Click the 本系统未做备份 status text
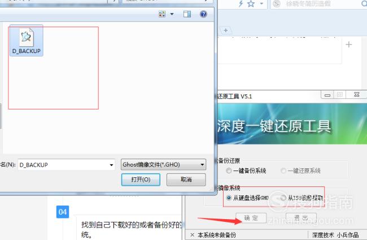The width and height of the screenshot is (367, 240). 217,235
